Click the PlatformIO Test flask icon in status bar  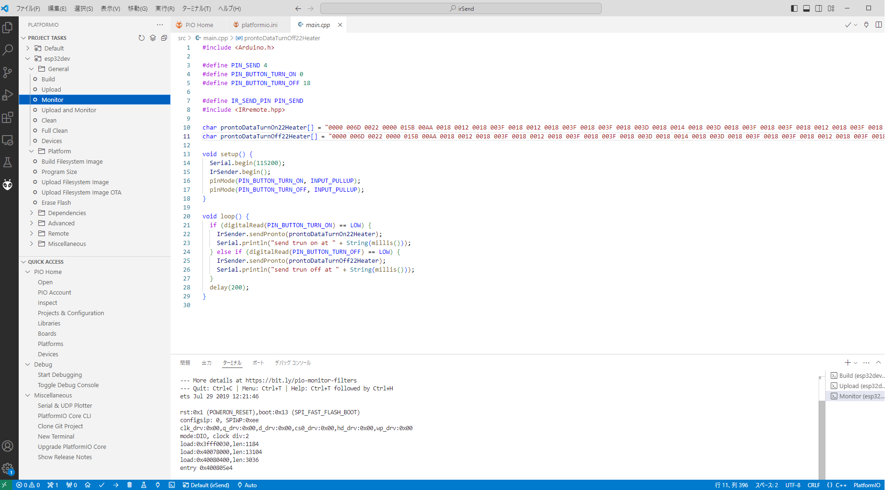click(144, 485)
